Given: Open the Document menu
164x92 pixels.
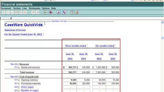Looking at the screenshot, I should click(6, 8).
